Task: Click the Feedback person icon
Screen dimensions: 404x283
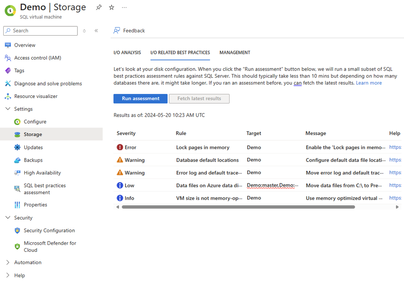Action: (x=117, y=31)
